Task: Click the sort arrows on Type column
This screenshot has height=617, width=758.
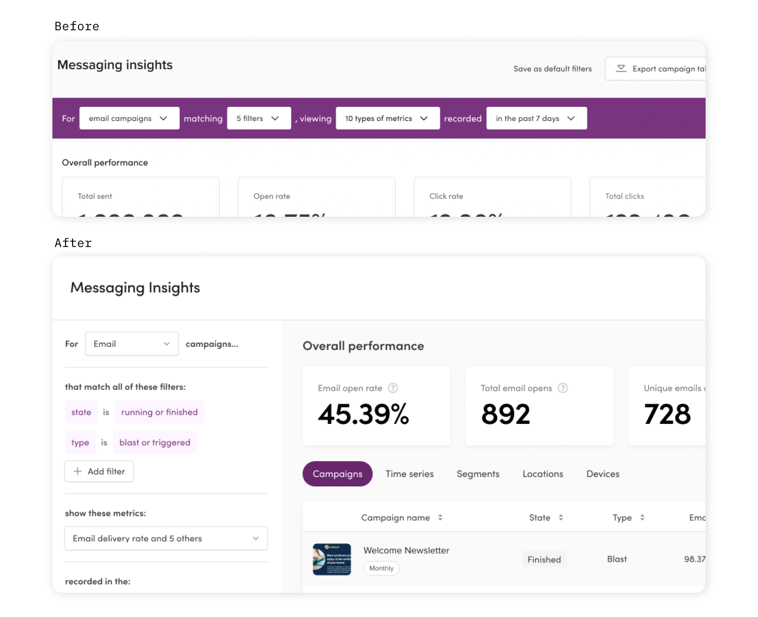Action: [x=642, y=518]
